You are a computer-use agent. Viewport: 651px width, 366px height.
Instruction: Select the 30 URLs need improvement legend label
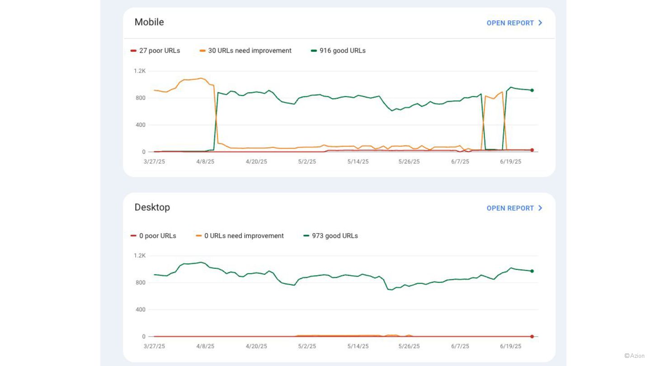250,51
